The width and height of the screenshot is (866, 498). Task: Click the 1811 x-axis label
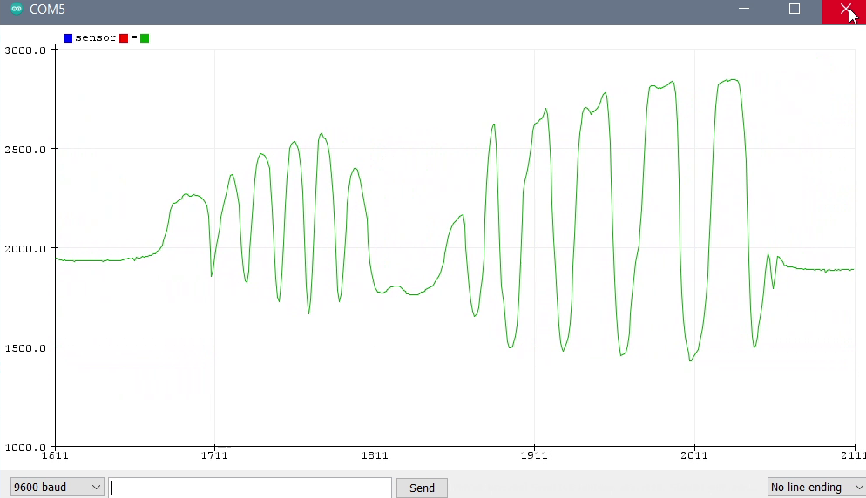pyautogui.click(x=375, y=455)
